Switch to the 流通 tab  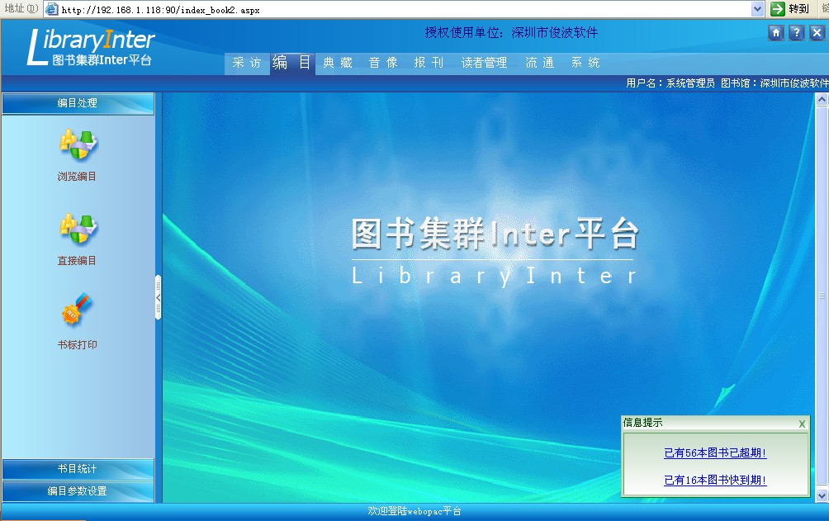pos(539,62)
